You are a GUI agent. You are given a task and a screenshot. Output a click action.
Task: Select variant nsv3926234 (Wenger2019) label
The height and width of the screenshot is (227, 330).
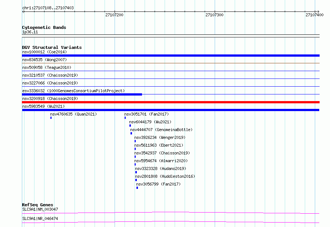(x=160, y=137)
